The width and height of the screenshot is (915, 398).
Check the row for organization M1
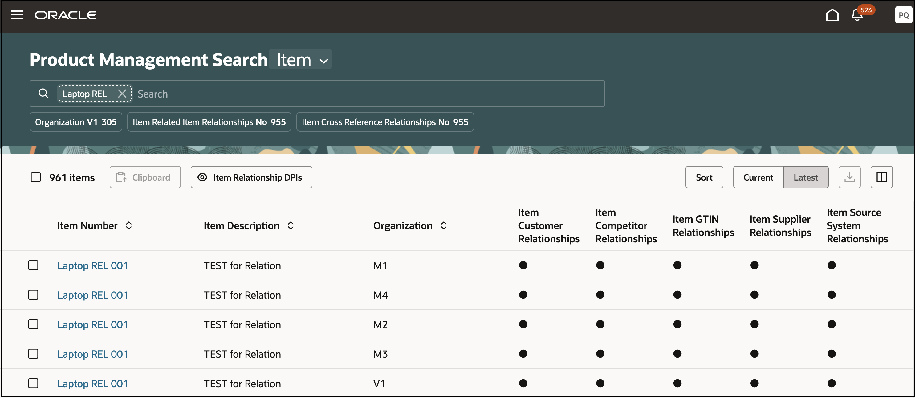(33, 265)
